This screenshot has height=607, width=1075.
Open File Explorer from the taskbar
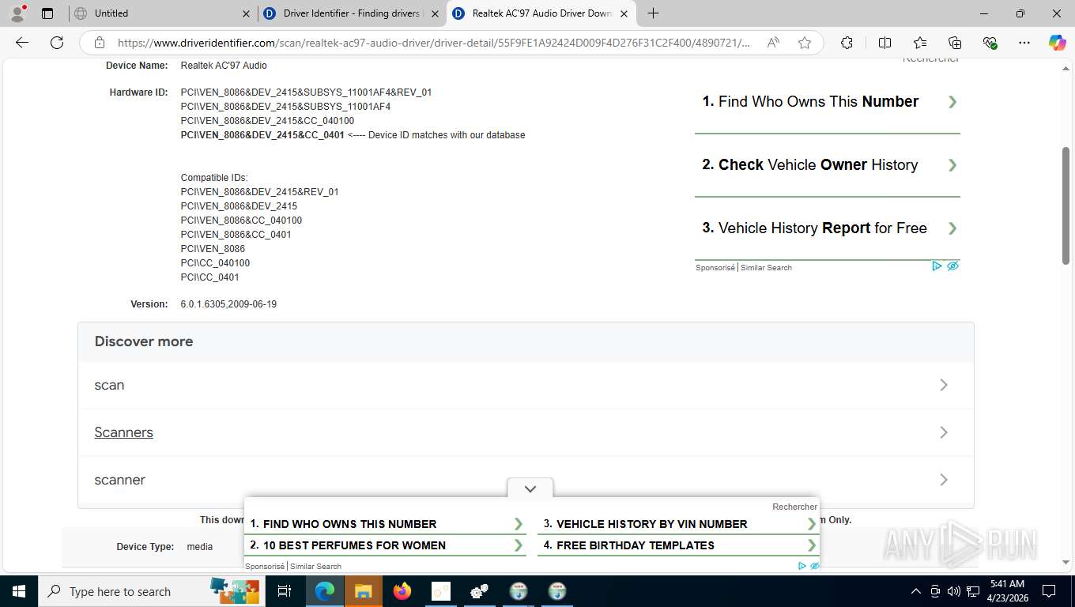click(363, 591)
